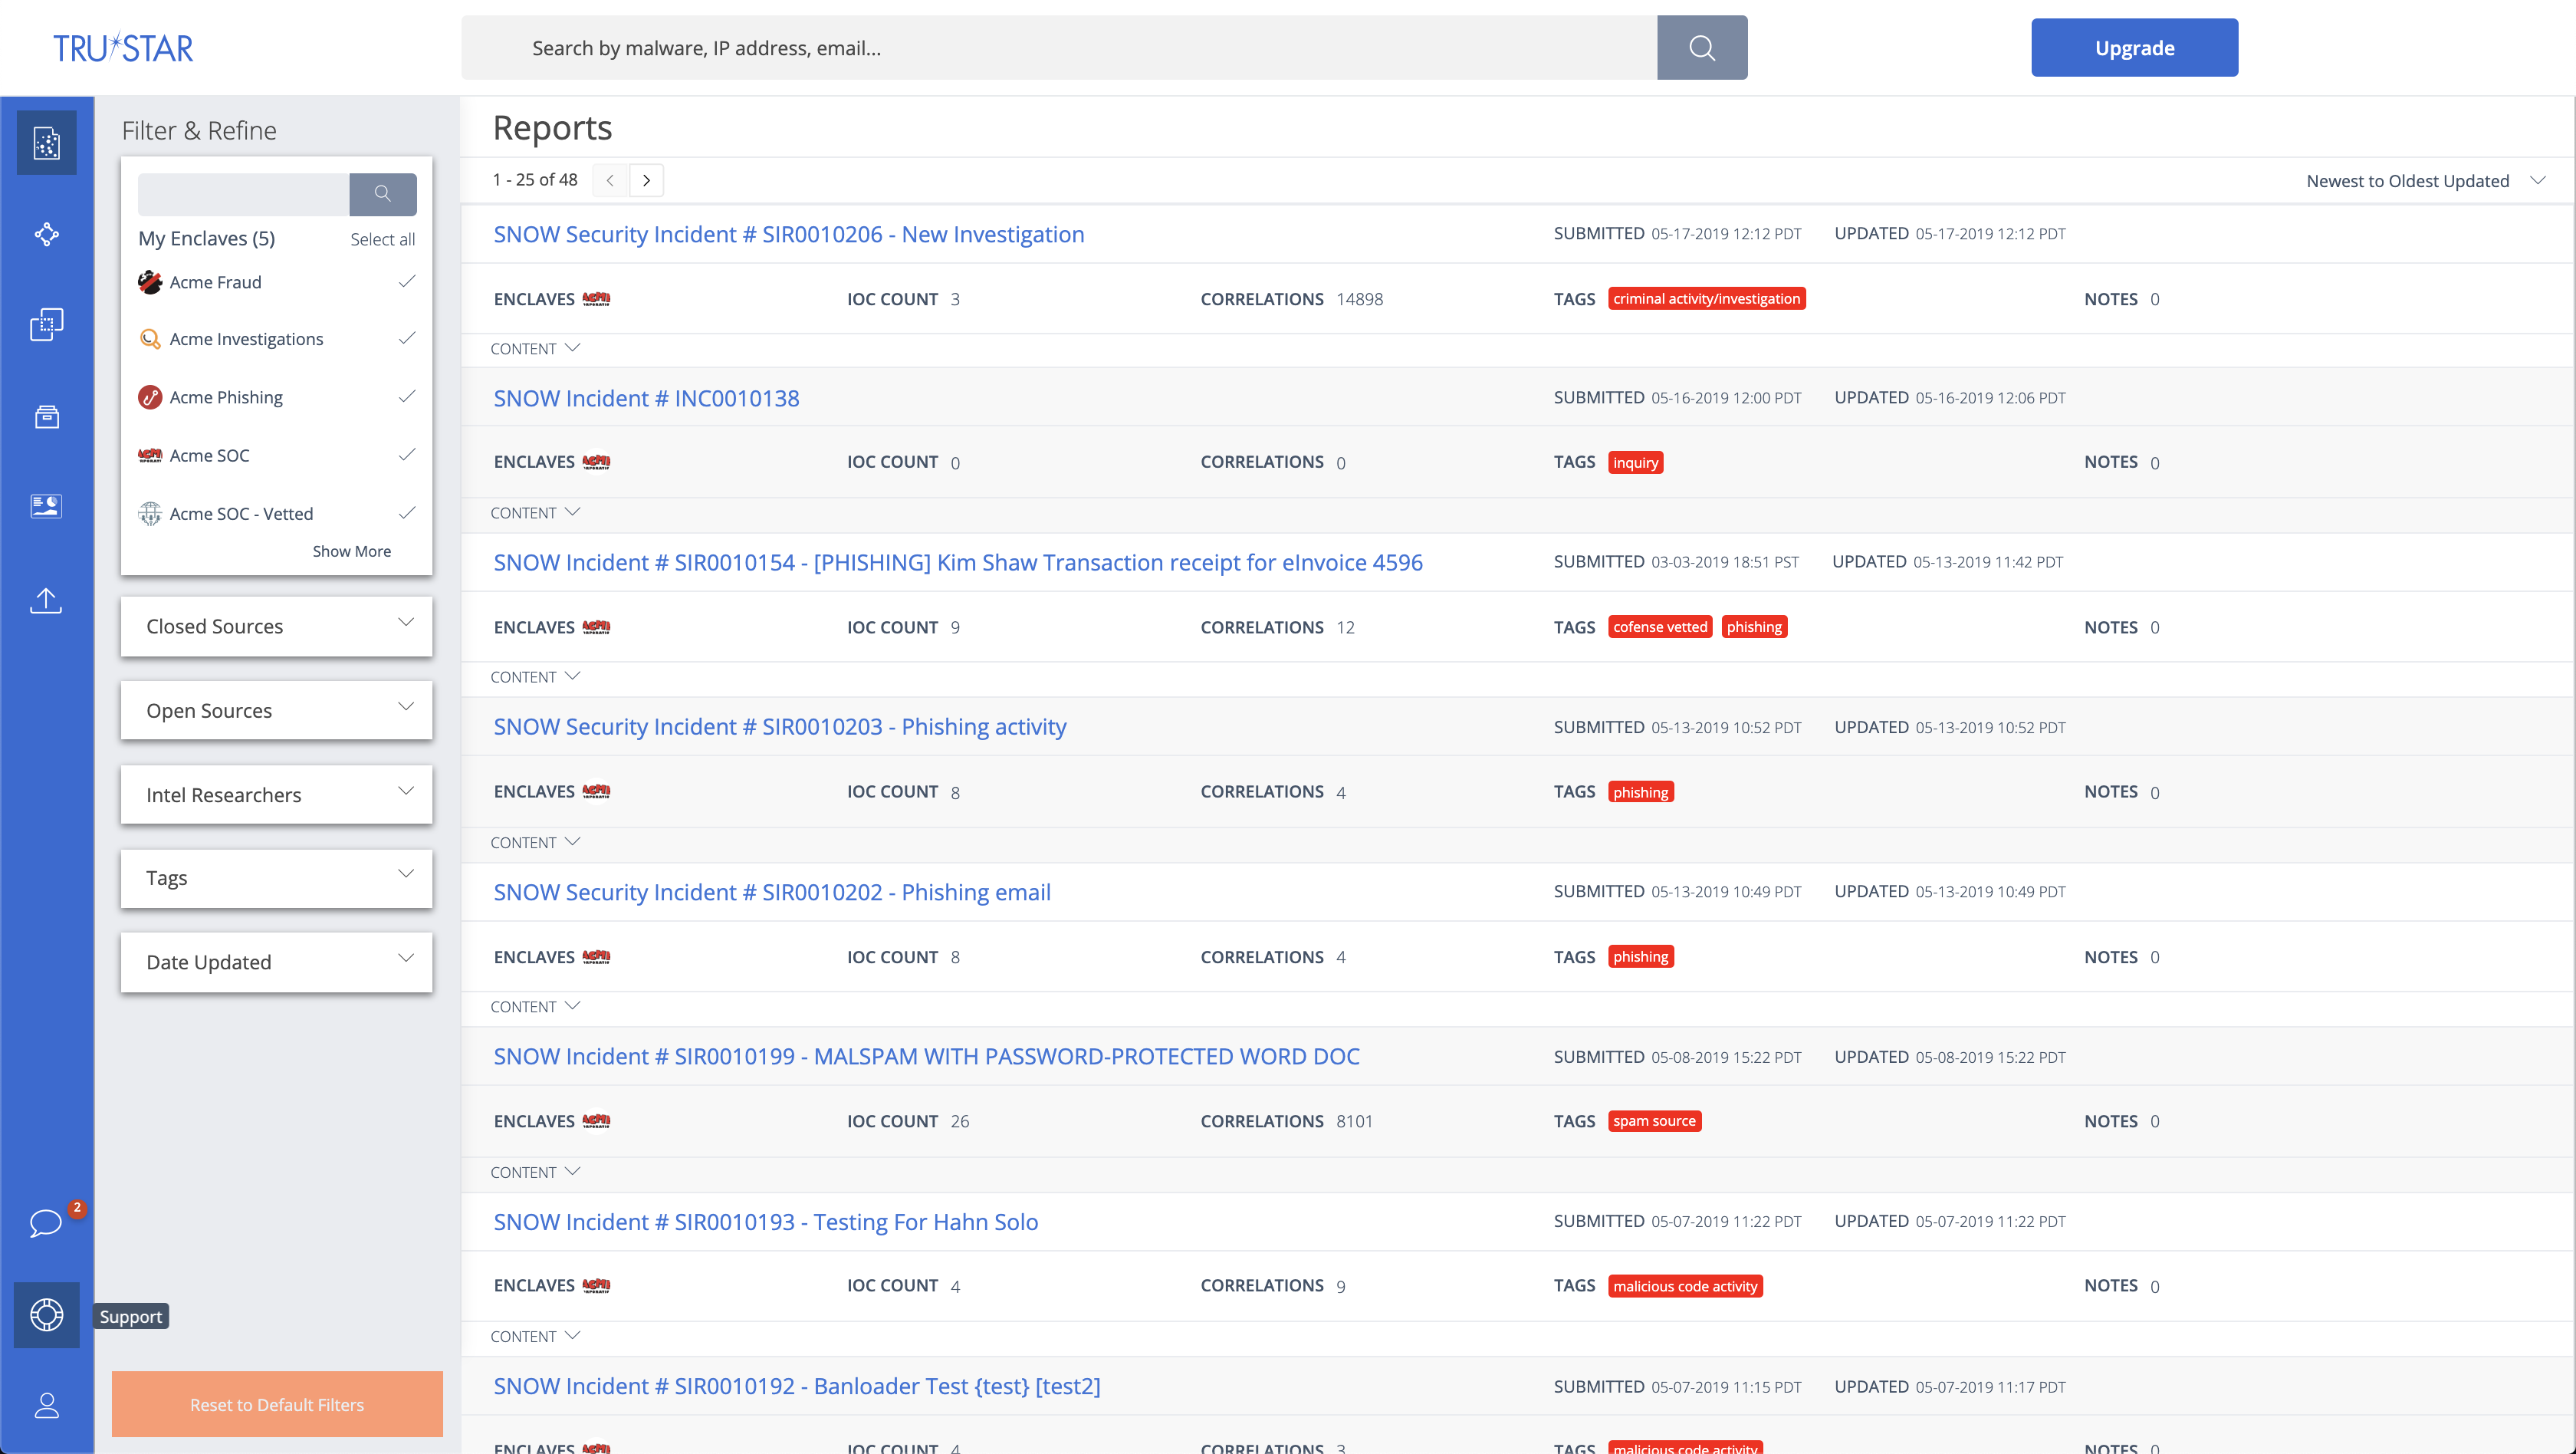Viewport: 2576px width, 1454px height.
Task: Focus the main search input field
Action: (x=1059, y=47)
